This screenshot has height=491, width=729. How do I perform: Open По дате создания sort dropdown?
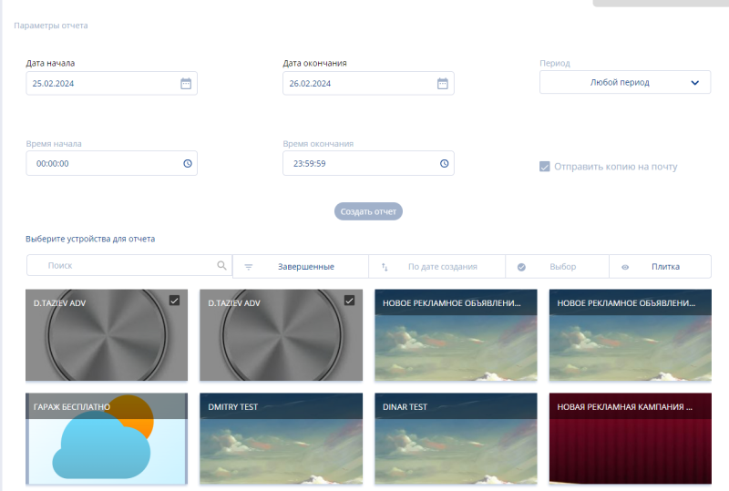click(x=442, y=267)
